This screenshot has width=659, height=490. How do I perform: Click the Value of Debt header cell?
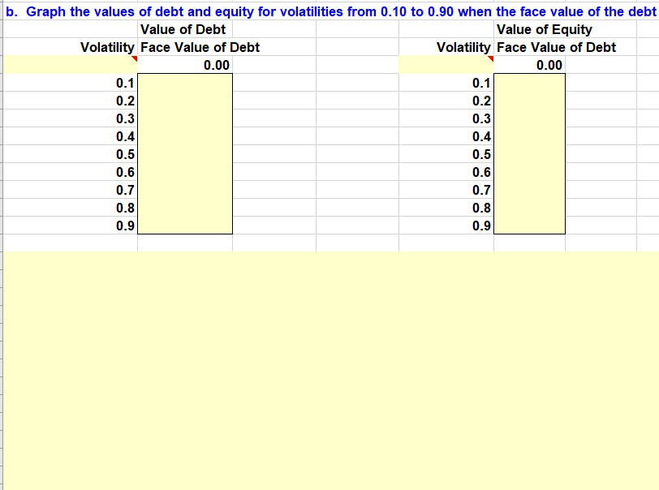pyautogui.click(x=183, y=29)
